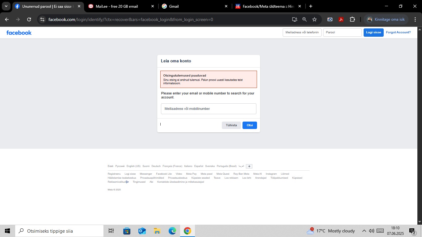
Task: Click the Otsi search button
Action: click(x=250, y=125)
